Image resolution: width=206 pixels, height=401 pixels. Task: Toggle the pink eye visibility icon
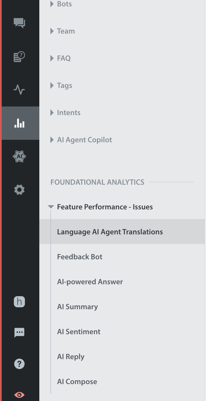click(19, 395)
